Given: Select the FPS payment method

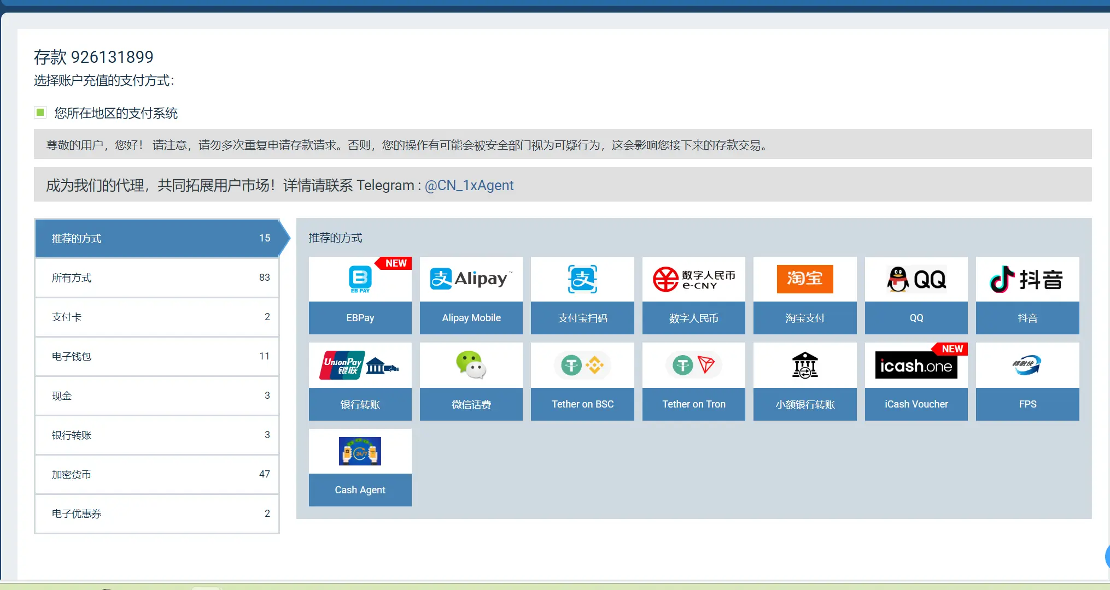Looking at the screenshot, I should pos(1027,381).
